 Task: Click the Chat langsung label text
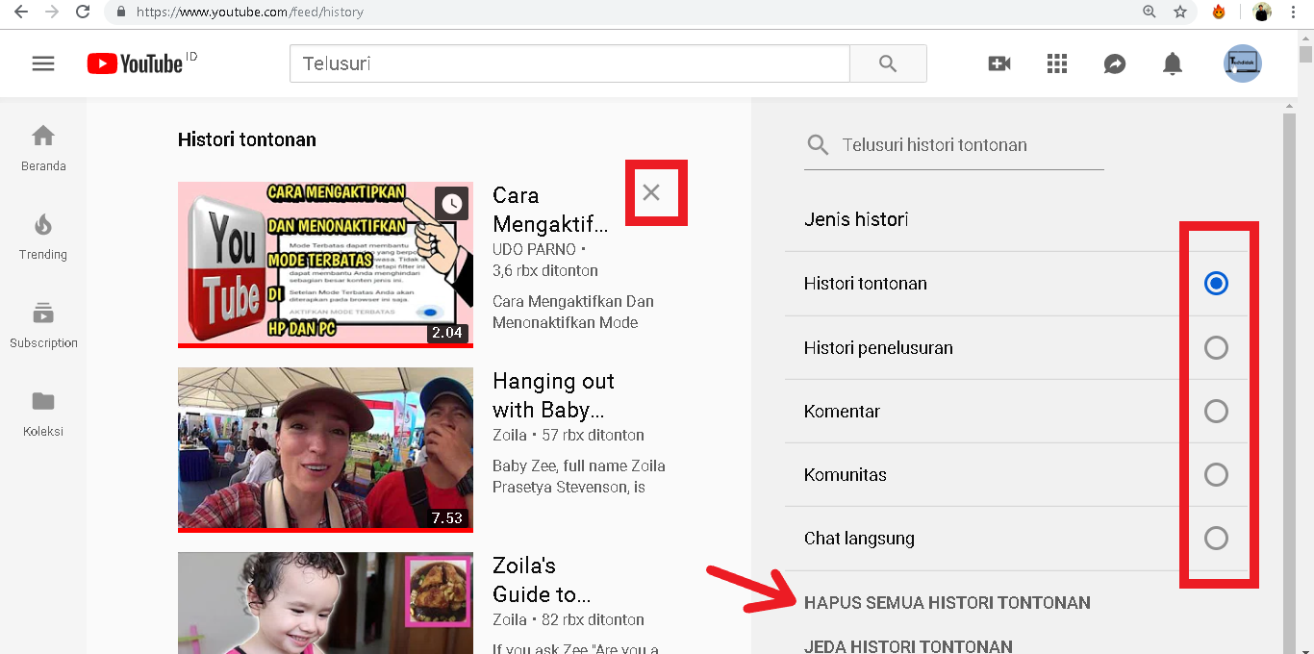pos(859,538)
